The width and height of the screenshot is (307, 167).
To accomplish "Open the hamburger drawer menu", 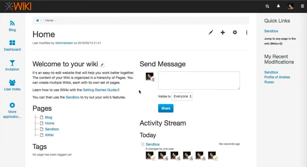I will point(302,6).
